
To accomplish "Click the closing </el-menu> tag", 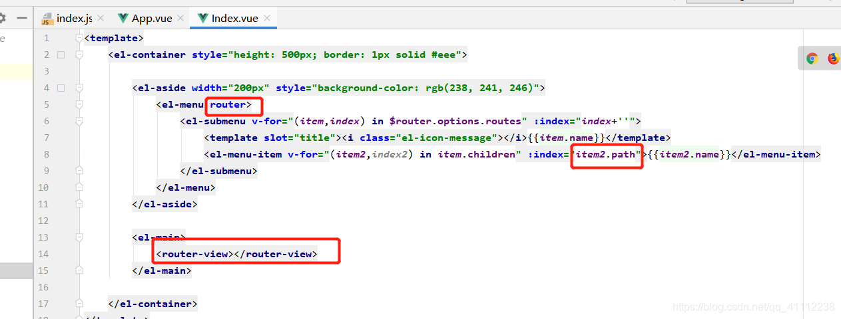I will (186, 187).
